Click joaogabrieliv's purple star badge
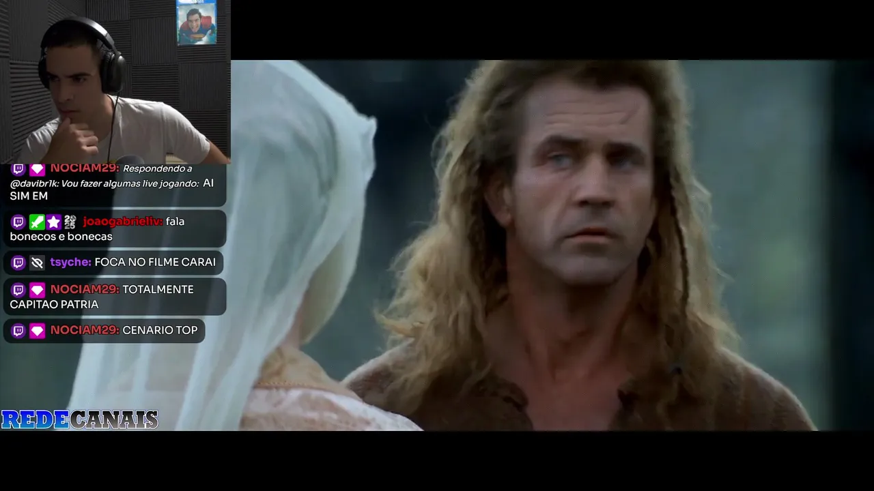Viewport: 874px width, 491px height. tap(54, 222)
